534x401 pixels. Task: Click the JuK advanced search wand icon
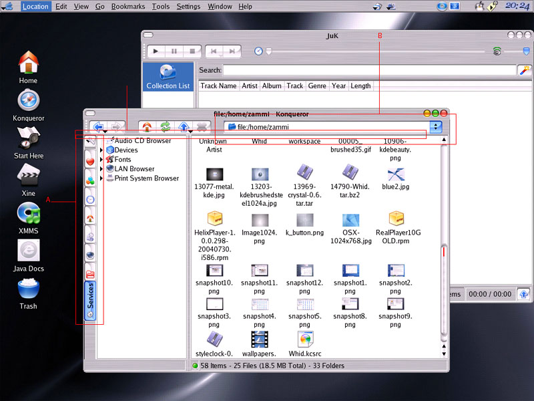525,70
